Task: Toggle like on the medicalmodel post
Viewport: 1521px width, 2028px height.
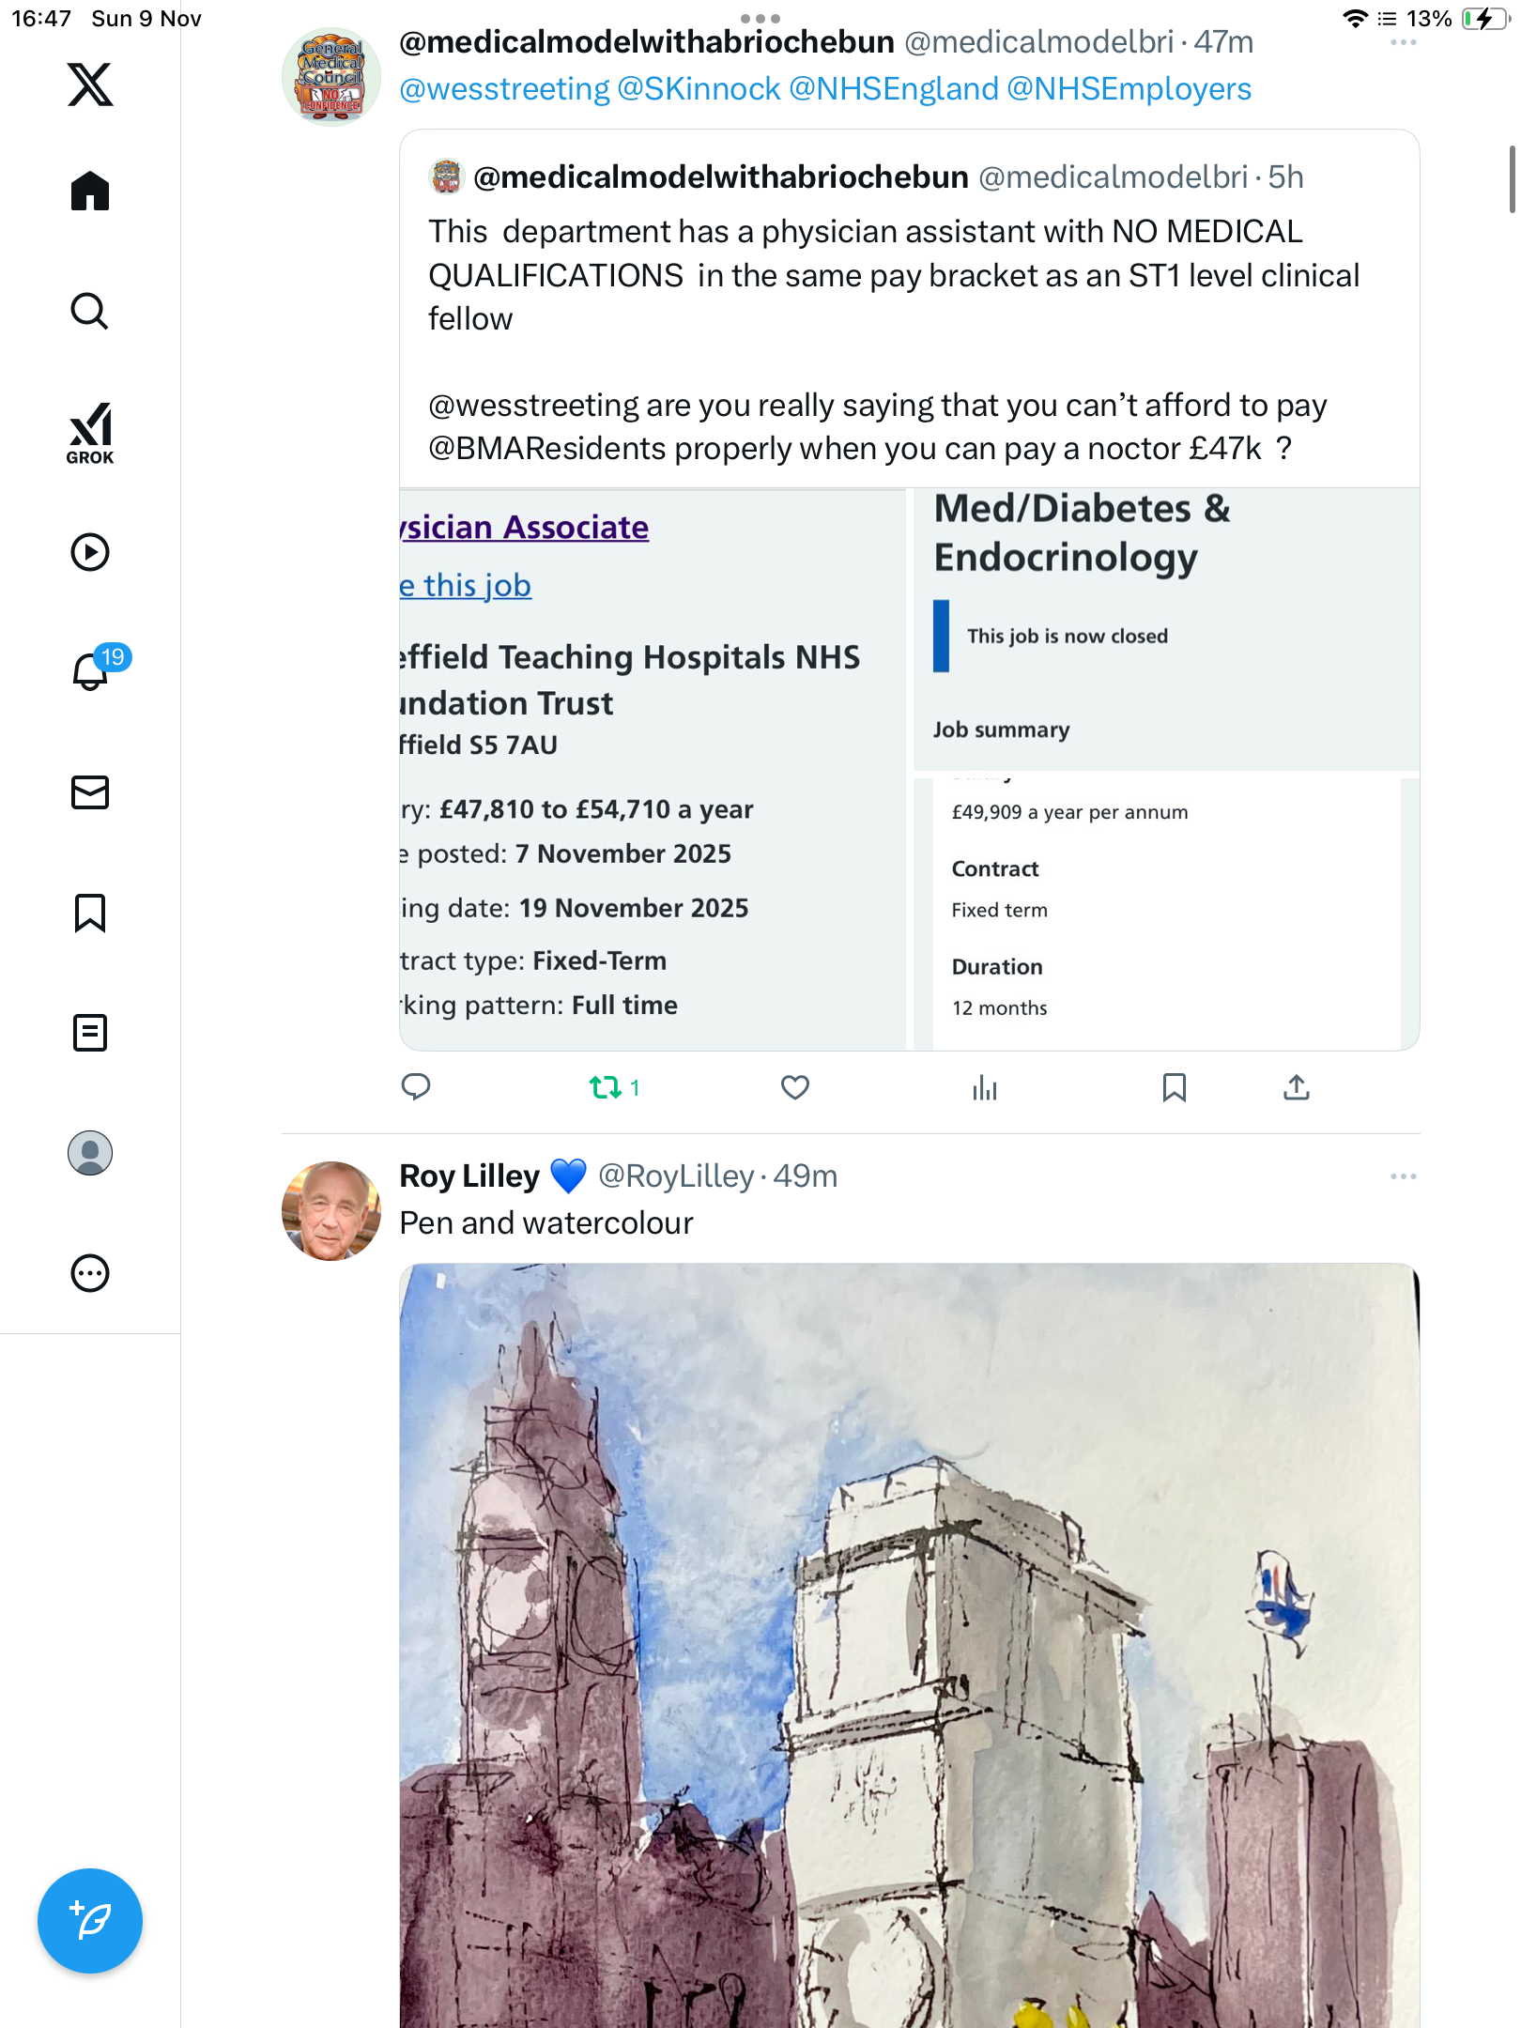Action: (x=795, y=1087)
